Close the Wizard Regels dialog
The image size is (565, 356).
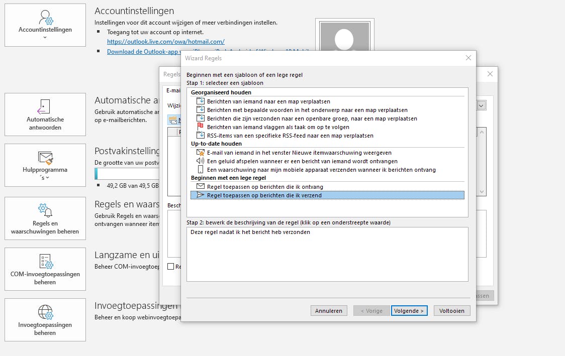click(x=468, y=58)
